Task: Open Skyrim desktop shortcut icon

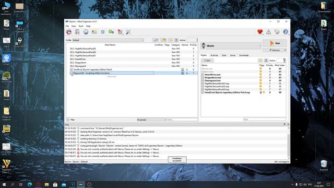Action: click(x=20, y=42)
